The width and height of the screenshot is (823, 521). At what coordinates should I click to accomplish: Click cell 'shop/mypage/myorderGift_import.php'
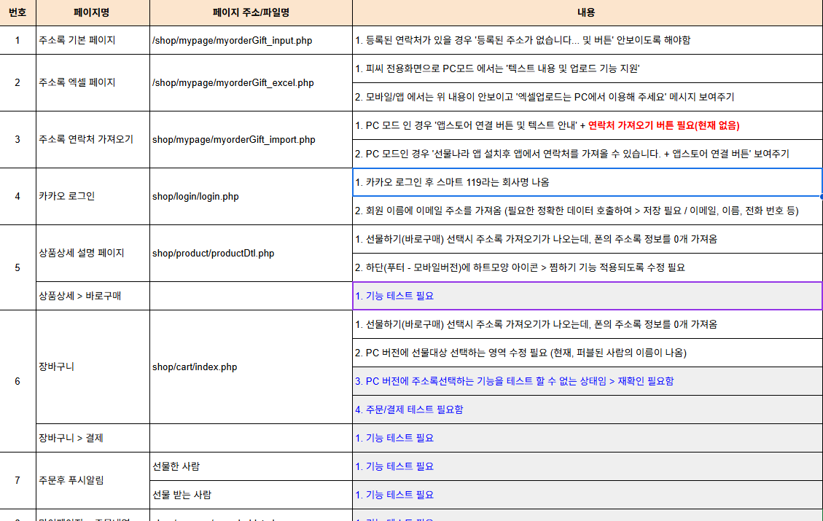coord(251,140)
